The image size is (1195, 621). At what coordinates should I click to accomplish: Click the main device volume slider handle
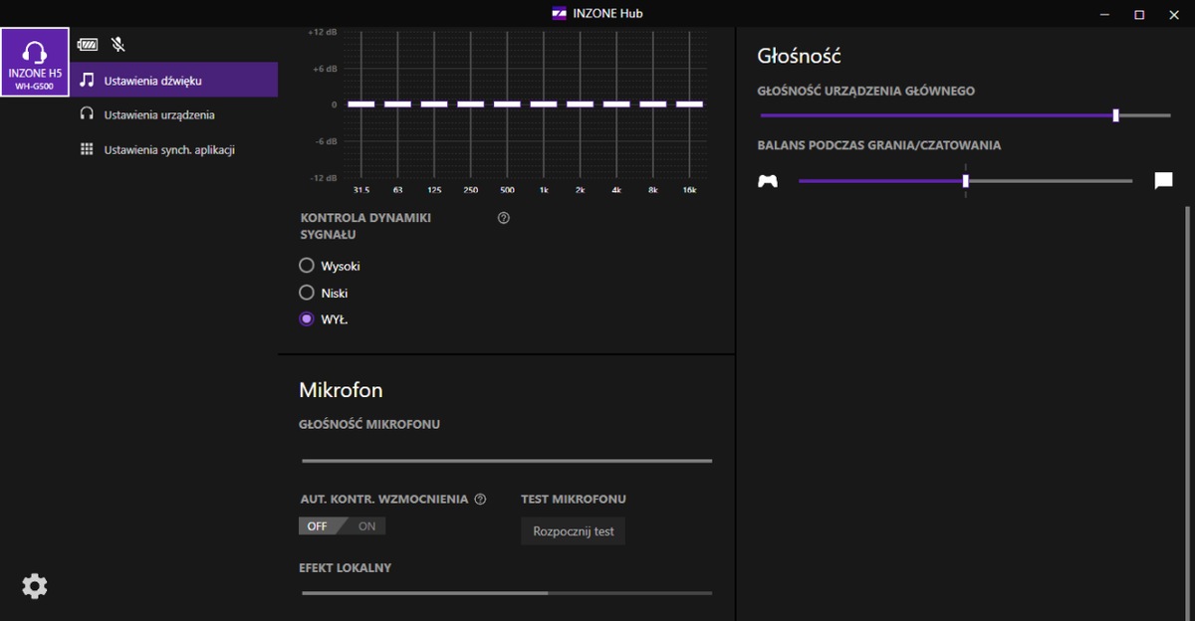(1115, 115)
